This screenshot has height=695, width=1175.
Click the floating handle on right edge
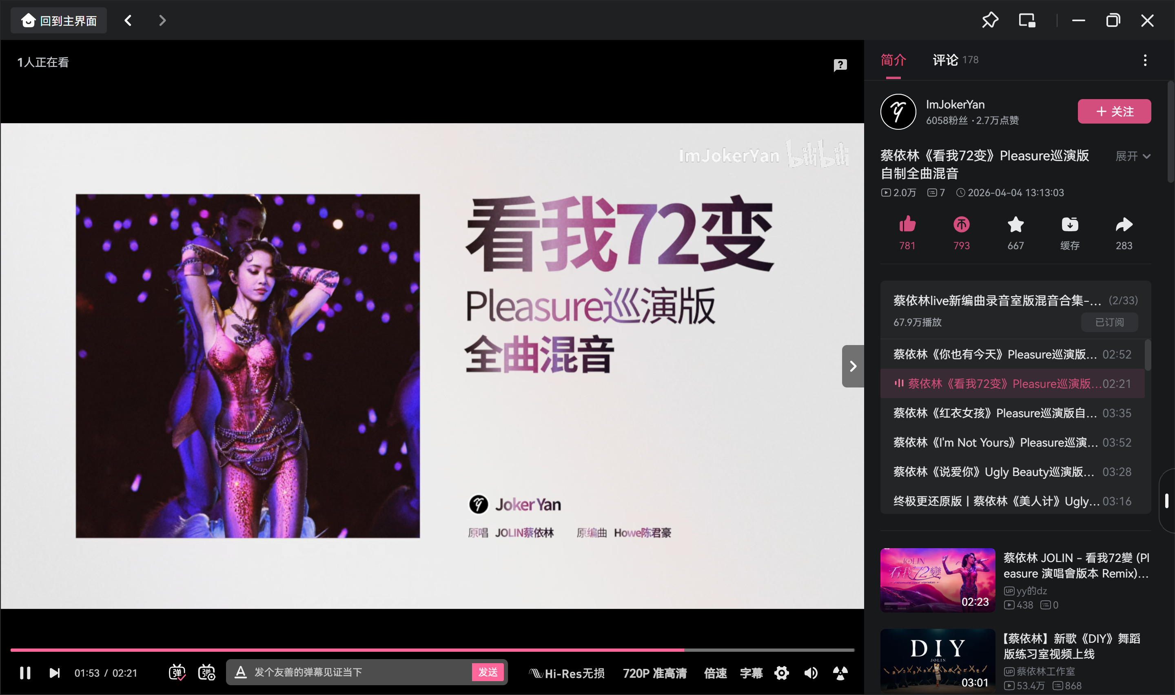[1166, 500]
